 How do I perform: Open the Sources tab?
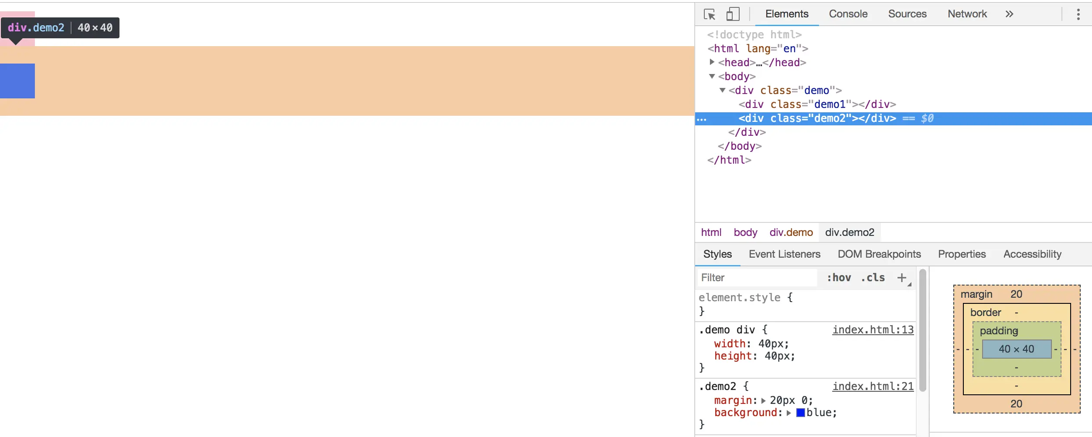907,14
